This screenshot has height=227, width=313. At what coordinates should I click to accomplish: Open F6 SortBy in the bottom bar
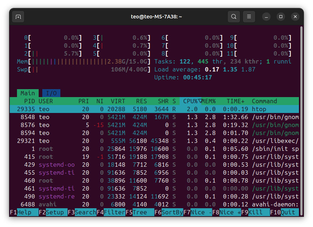169,212
